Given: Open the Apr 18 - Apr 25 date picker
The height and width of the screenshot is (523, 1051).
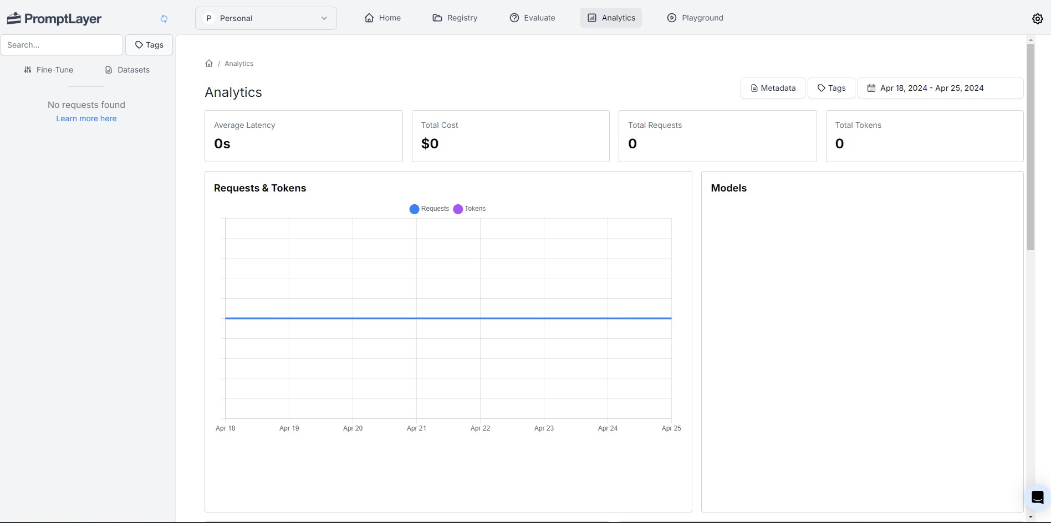Looking at the screenshot, I should (940, 88).
